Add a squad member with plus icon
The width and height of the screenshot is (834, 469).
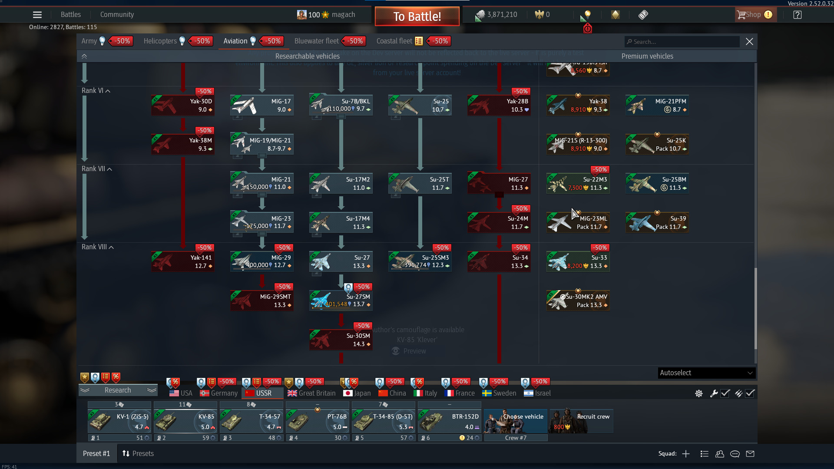coord(686,454)
